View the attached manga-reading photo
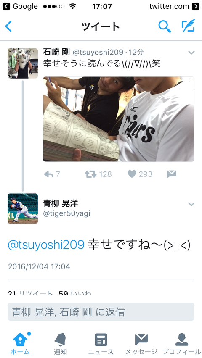The height and width of the screenshot is (358, 202). pos(119,119)
